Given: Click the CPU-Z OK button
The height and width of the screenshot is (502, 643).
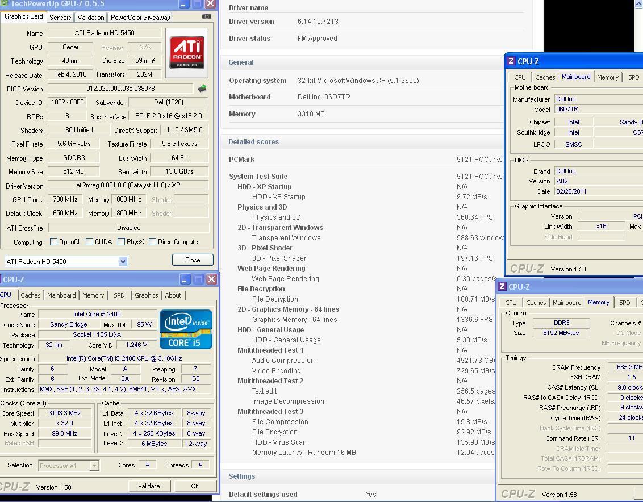Looking at the screenshot, I should coord(195,486).
